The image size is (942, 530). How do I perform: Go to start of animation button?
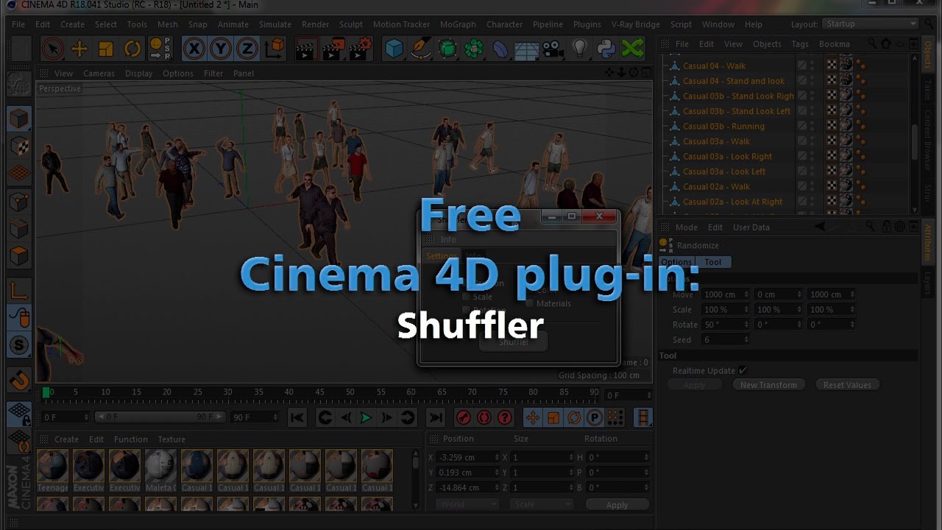pos(297,417)
